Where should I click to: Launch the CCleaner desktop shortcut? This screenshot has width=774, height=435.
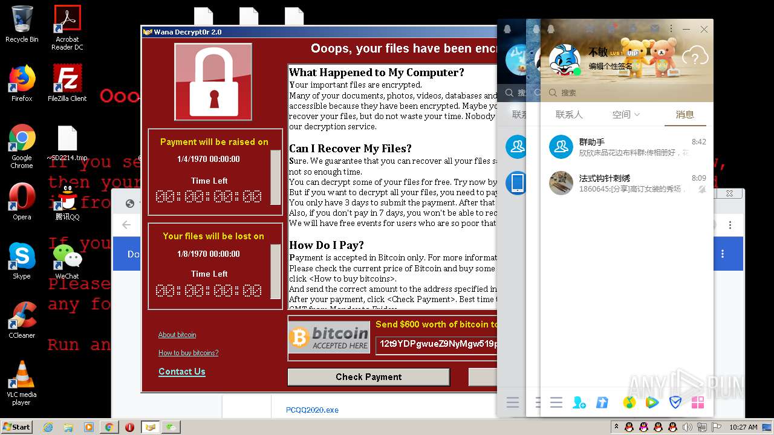click(22, 320)
